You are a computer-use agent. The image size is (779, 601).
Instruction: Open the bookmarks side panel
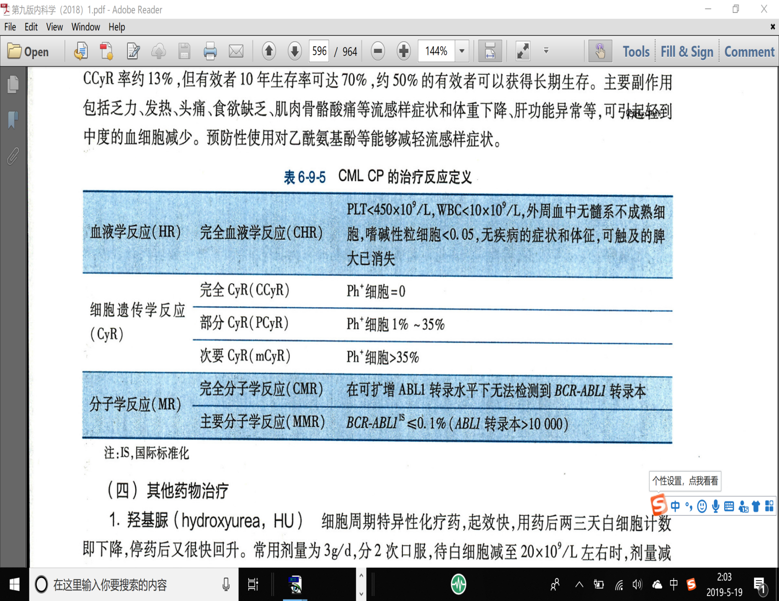13,120
